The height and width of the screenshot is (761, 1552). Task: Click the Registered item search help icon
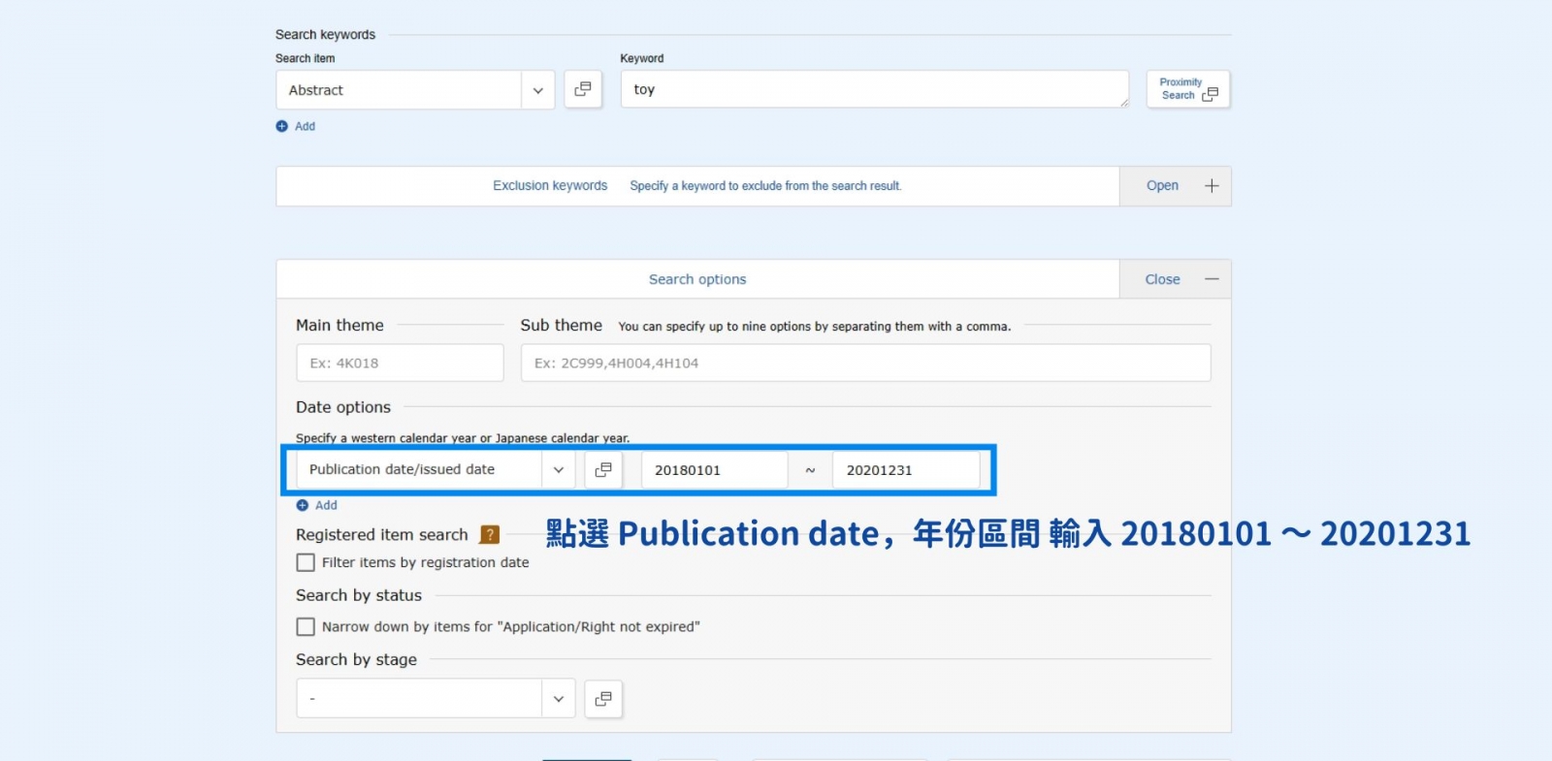click(490, 534)
